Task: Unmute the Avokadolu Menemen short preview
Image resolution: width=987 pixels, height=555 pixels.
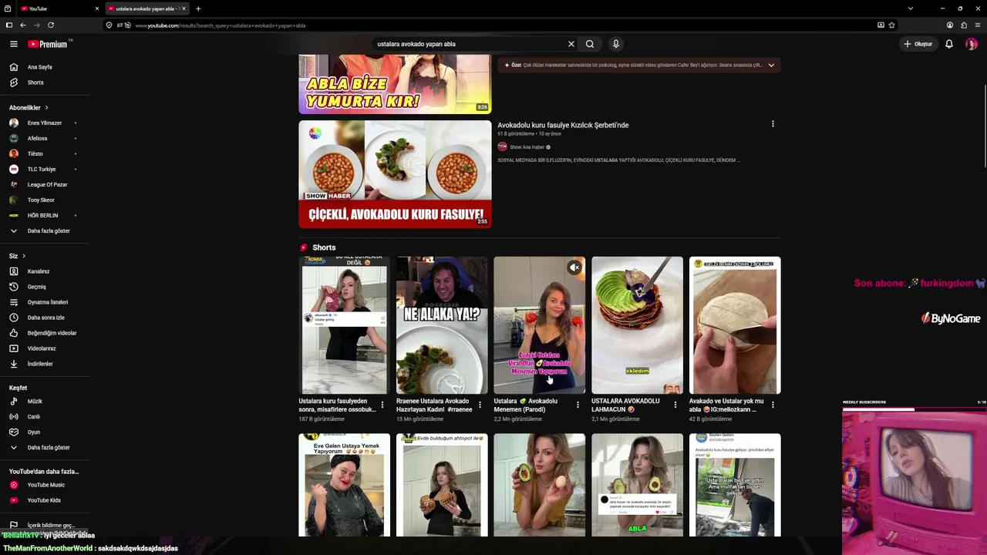Action: coord(574,267)
